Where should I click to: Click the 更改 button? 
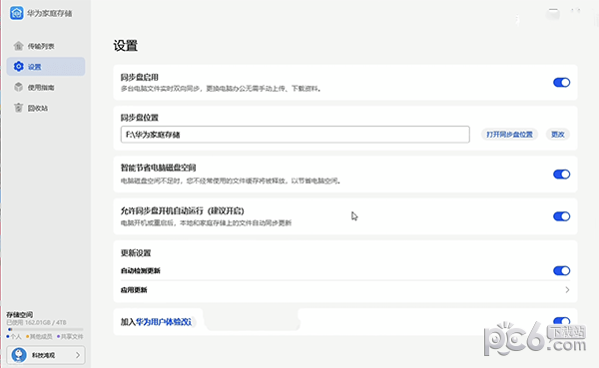tap(558, 135)
